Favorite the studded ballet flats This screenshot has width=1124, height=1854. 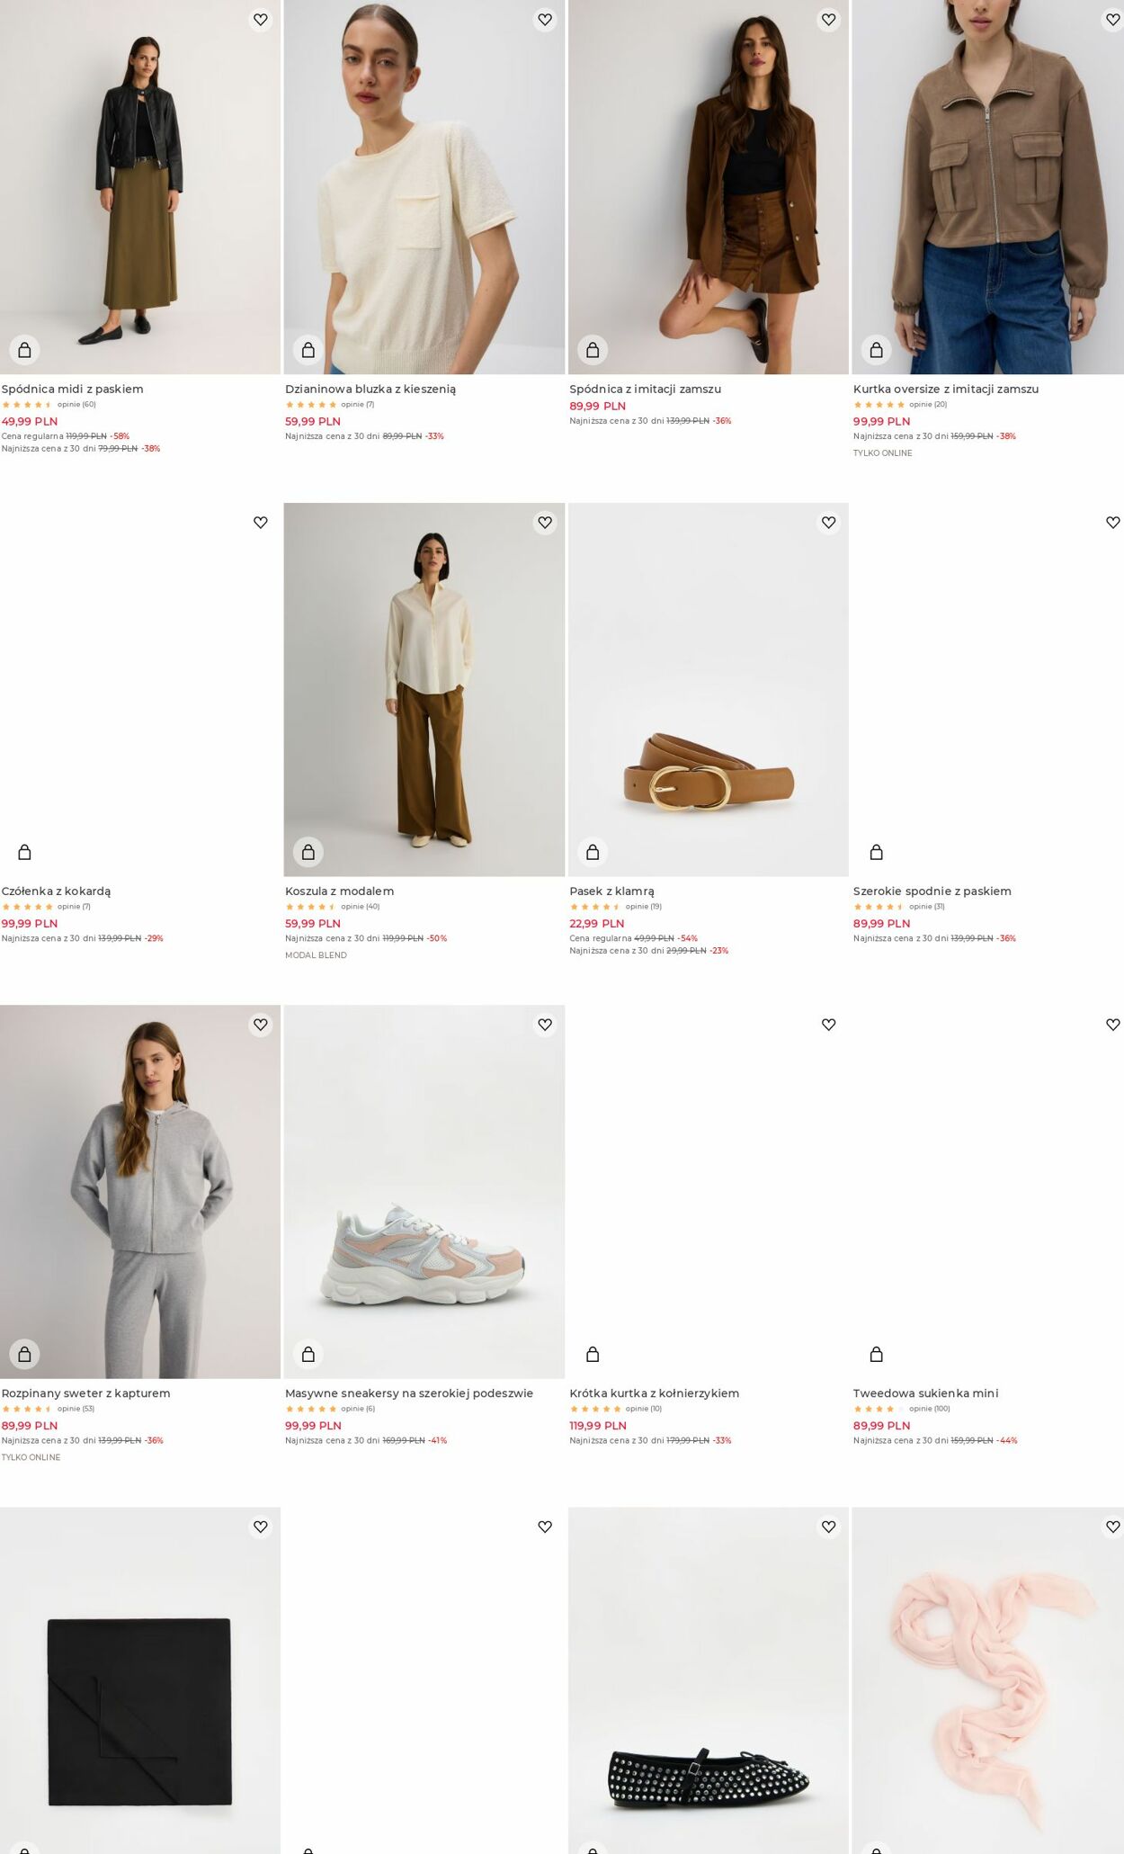tap(829, 1527)
